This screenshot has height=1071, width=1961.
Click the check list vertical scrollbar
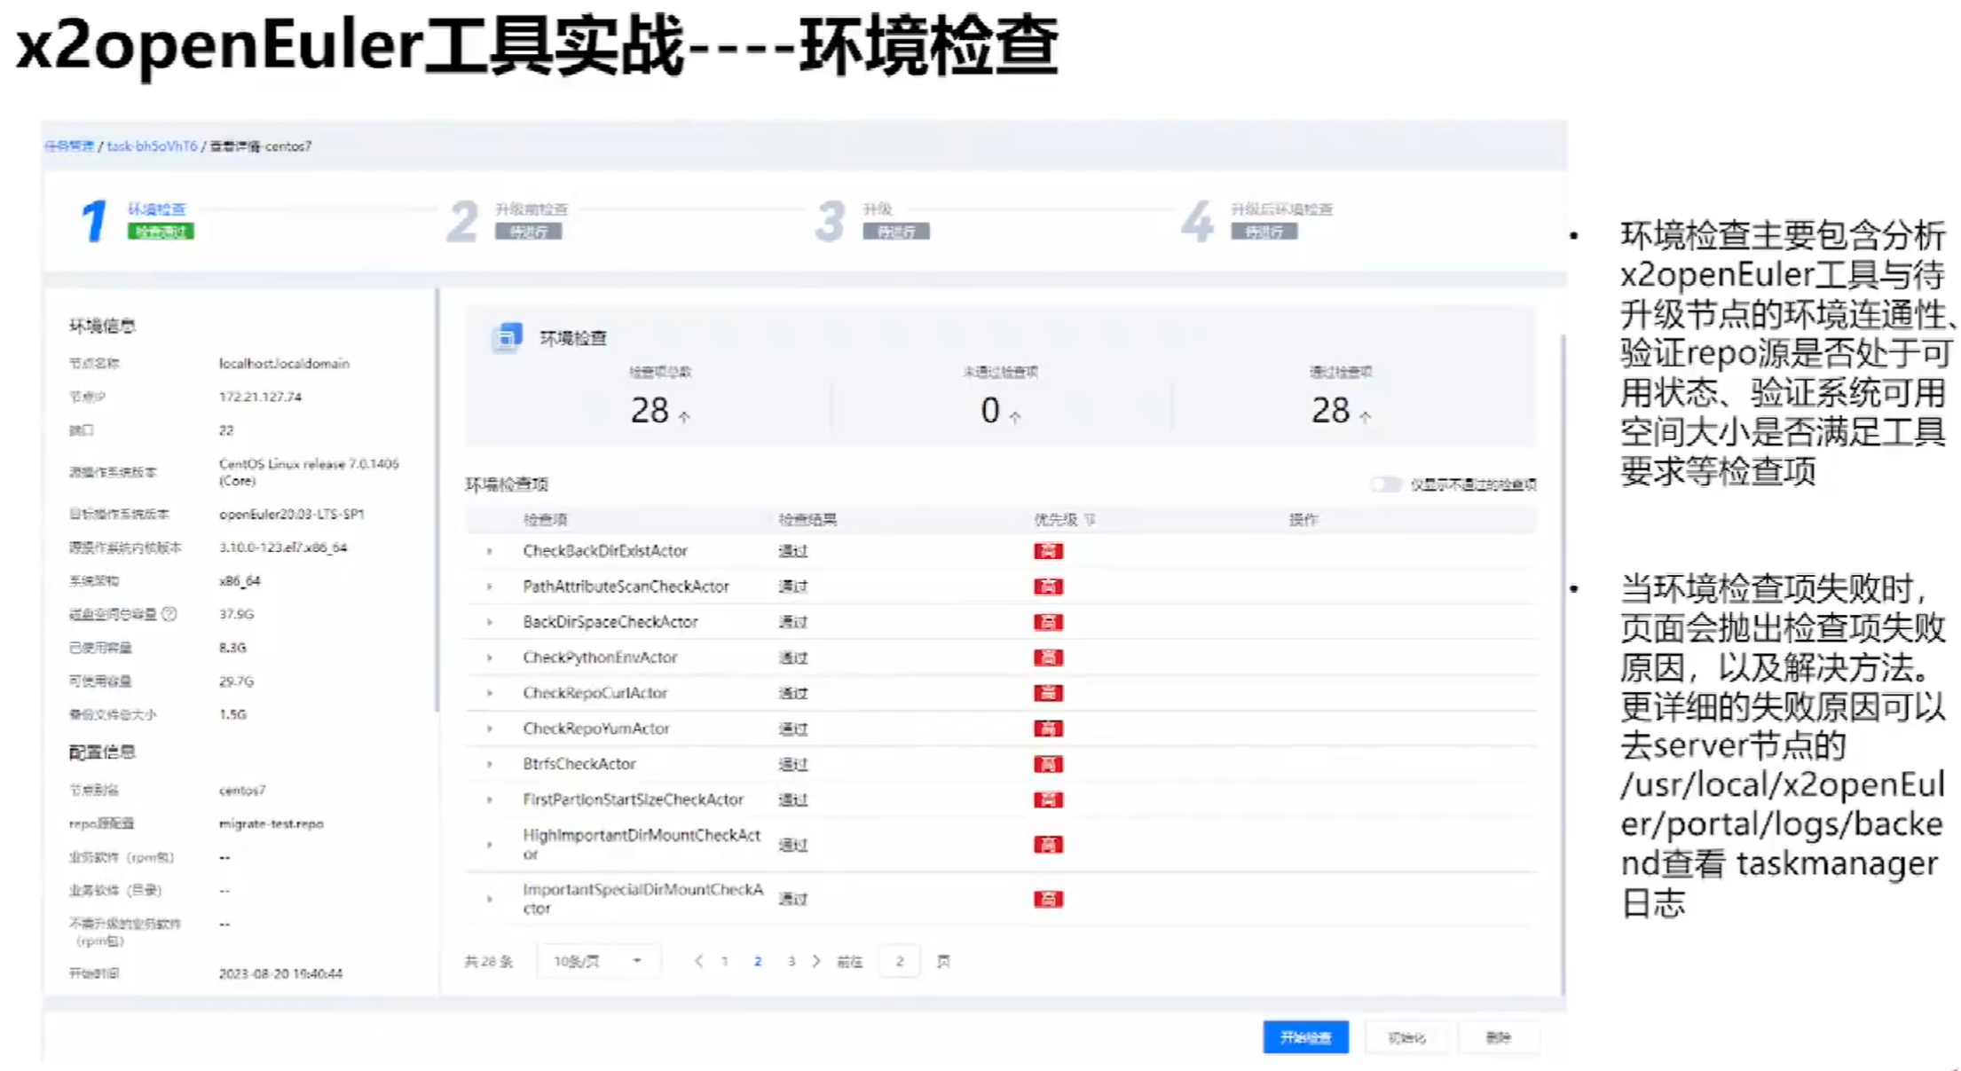point(1563,664)
